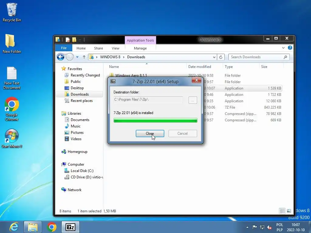Switch to the Home ribbon tab
The width and height of the screenshot is (311, 233).
pyautogui.click(x=81, y=48)
